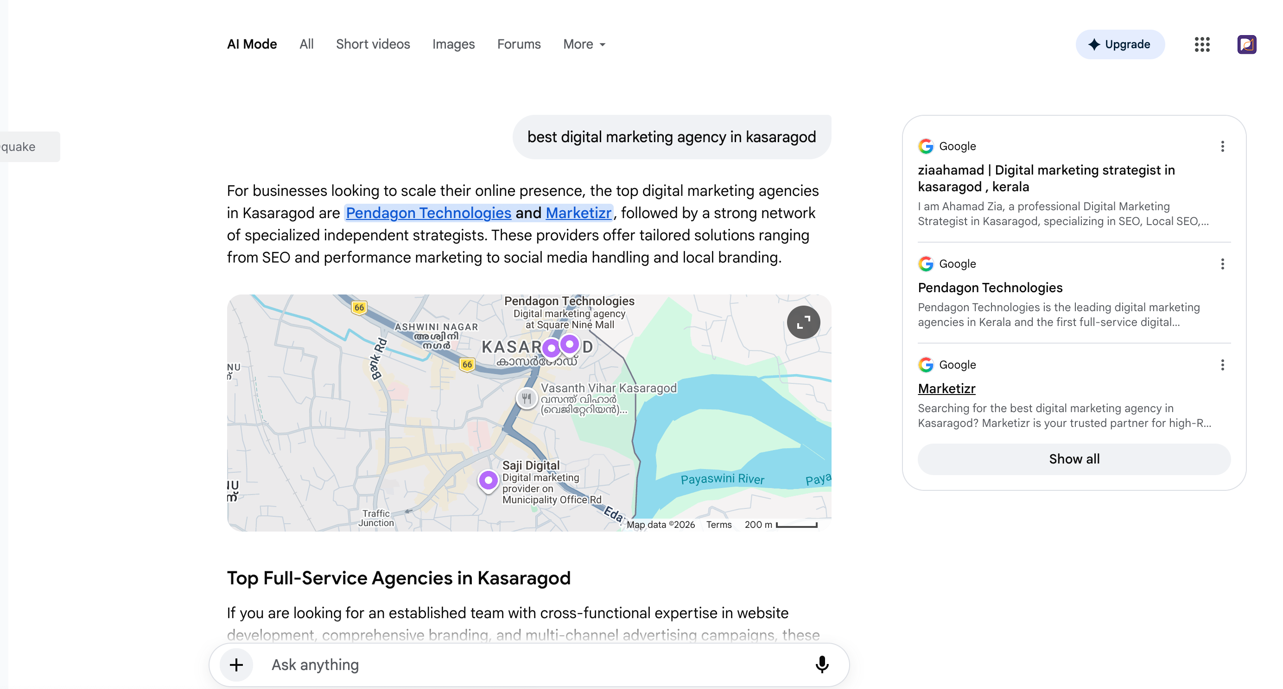This screenshot has width=1283, height=689.
Task: Open the account profile avatar
Action: [1246, 44]
